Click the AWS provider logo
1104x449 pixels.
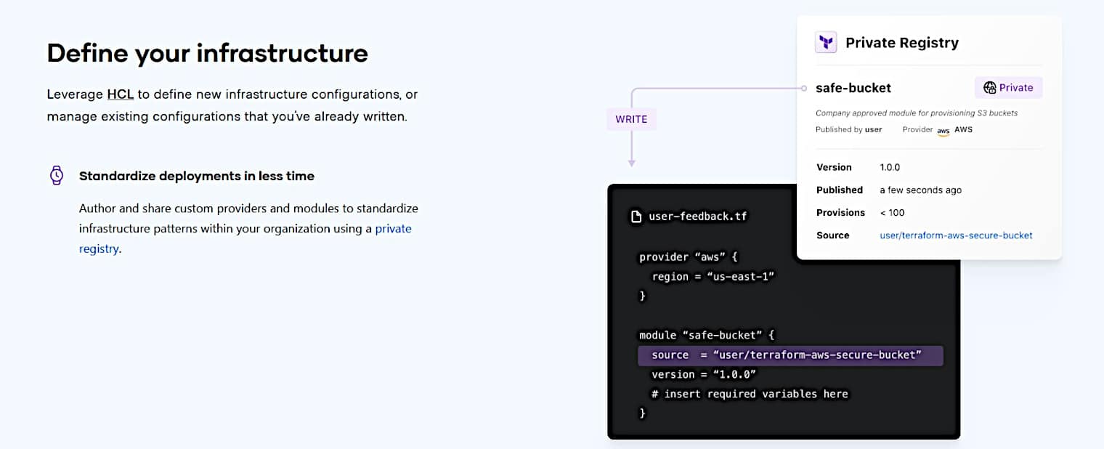tap(943, 130)
